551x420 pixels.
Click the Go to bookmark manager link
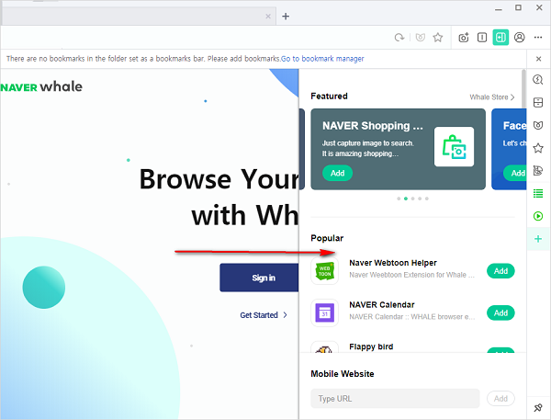tap(322, 59)
